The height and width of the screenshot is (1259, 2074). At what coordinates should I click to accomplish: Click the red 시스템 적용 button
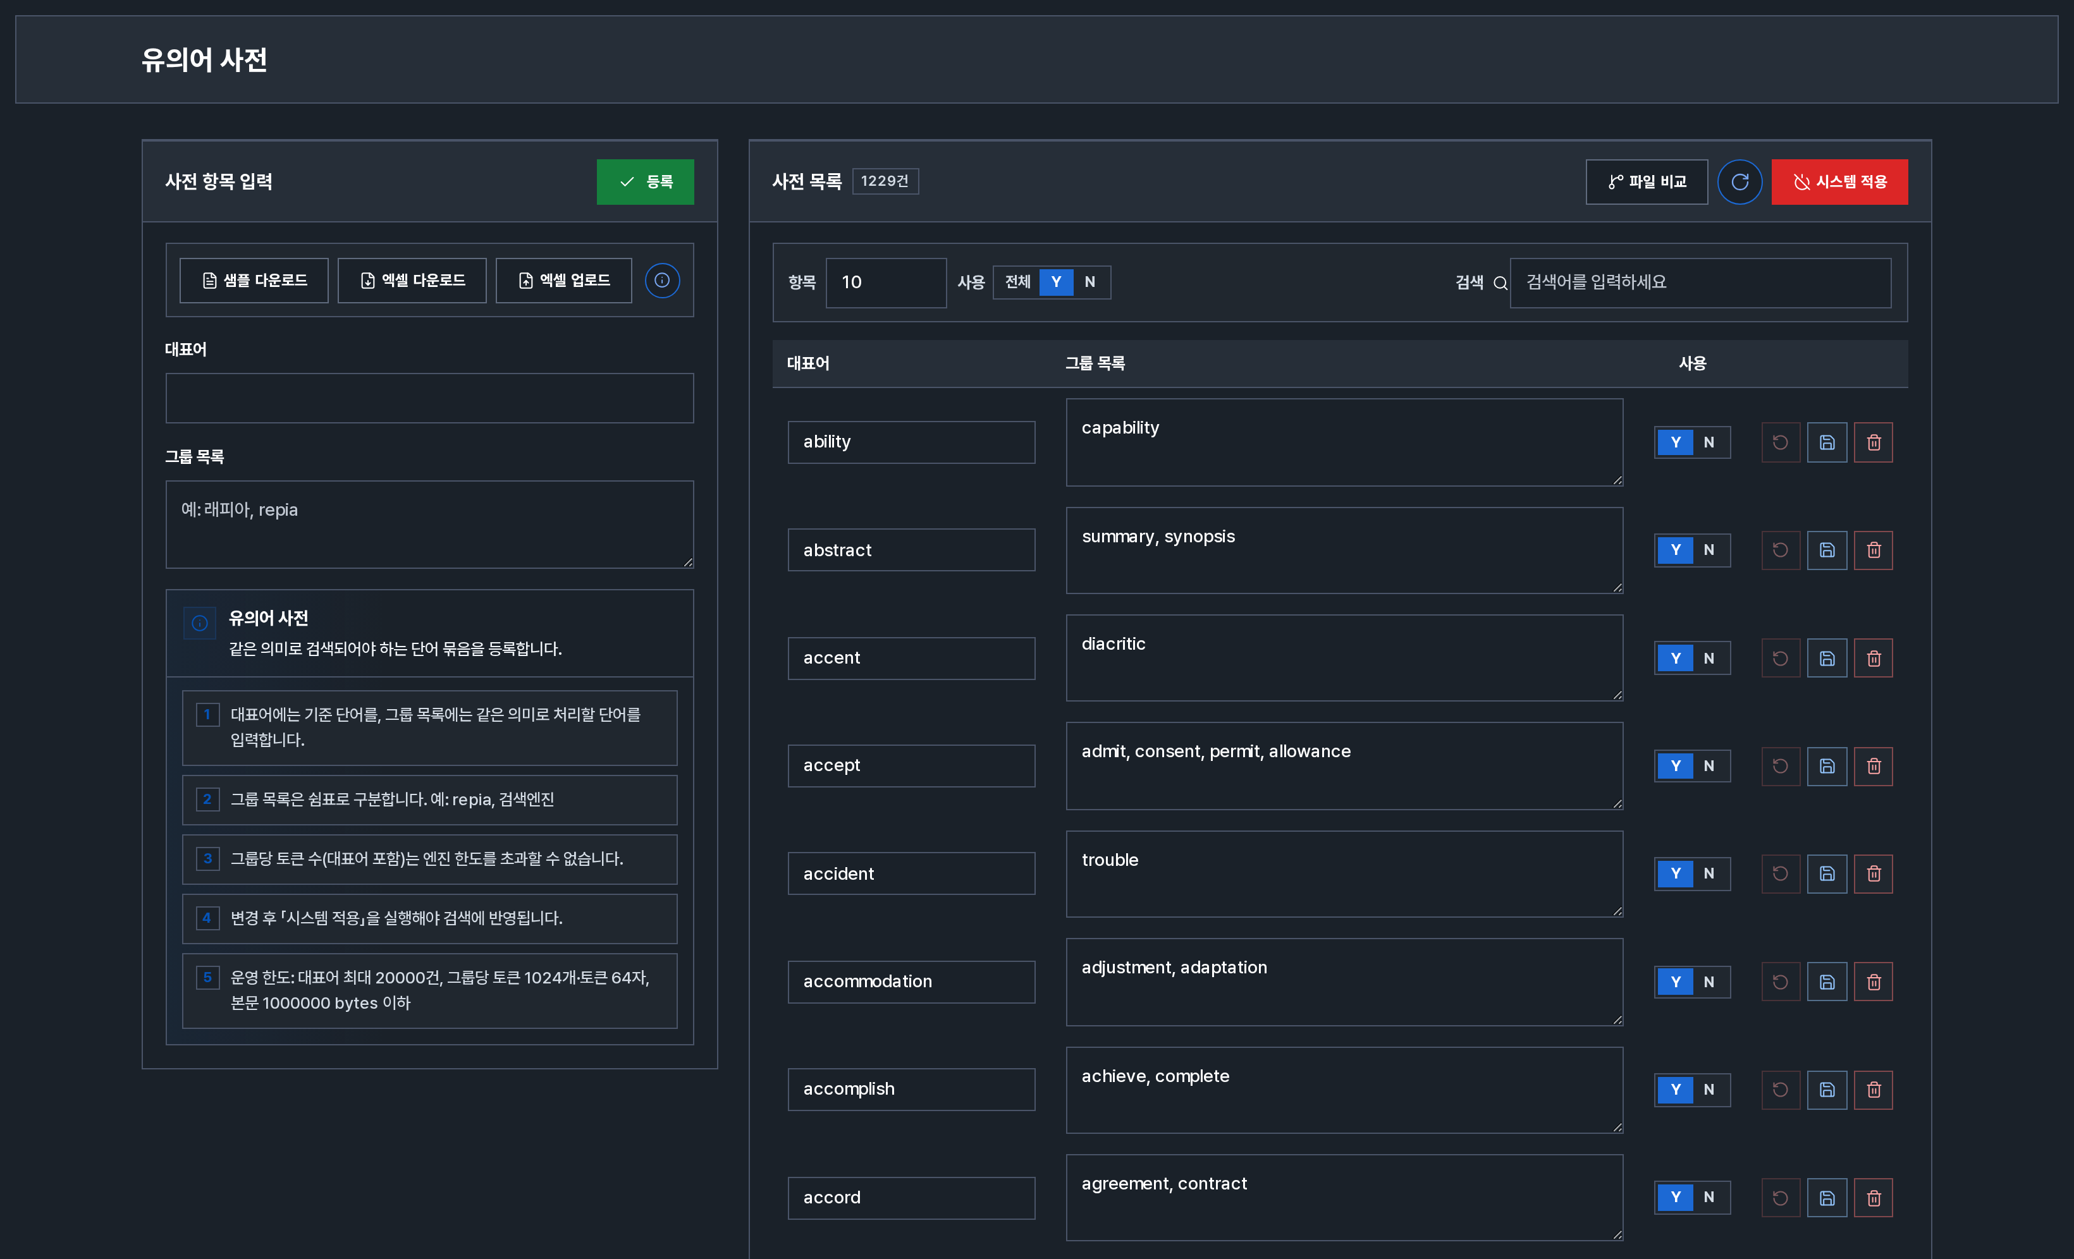click(x=1839, y=182)
